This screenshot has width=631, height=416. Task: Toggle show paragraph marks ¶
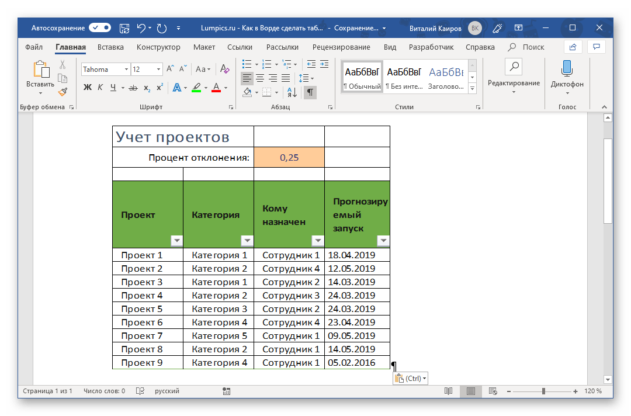[x=310, y=92]
